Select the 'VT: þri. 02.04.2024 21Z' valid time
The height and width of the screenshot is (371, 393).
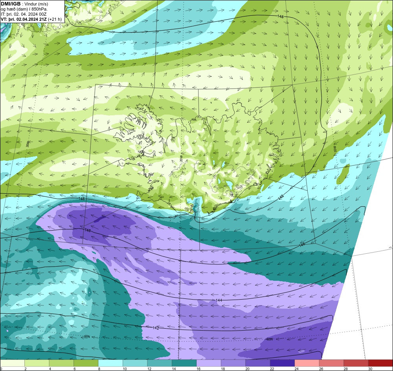[x=24, y=19]
